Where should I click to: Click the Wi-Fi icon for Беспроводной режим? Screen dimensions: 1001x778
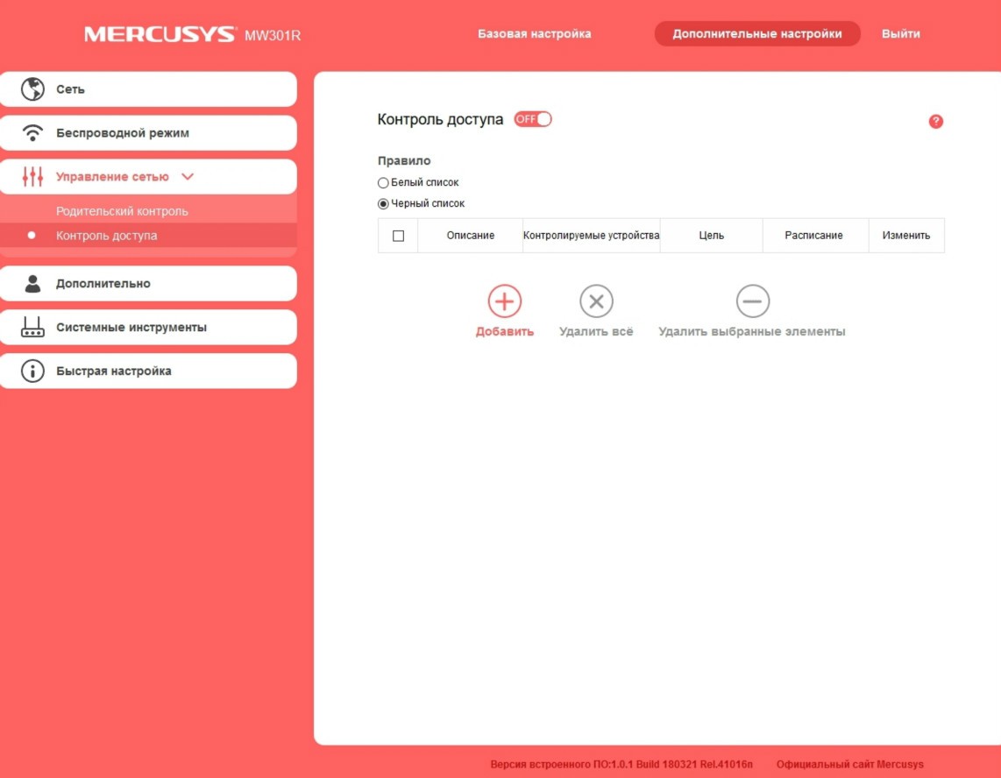tap(32, 133)
